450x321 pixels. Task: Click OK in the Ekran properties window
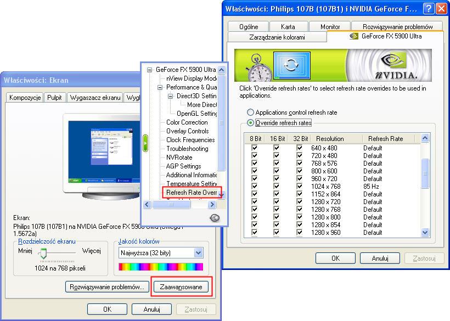click(107, 309)
